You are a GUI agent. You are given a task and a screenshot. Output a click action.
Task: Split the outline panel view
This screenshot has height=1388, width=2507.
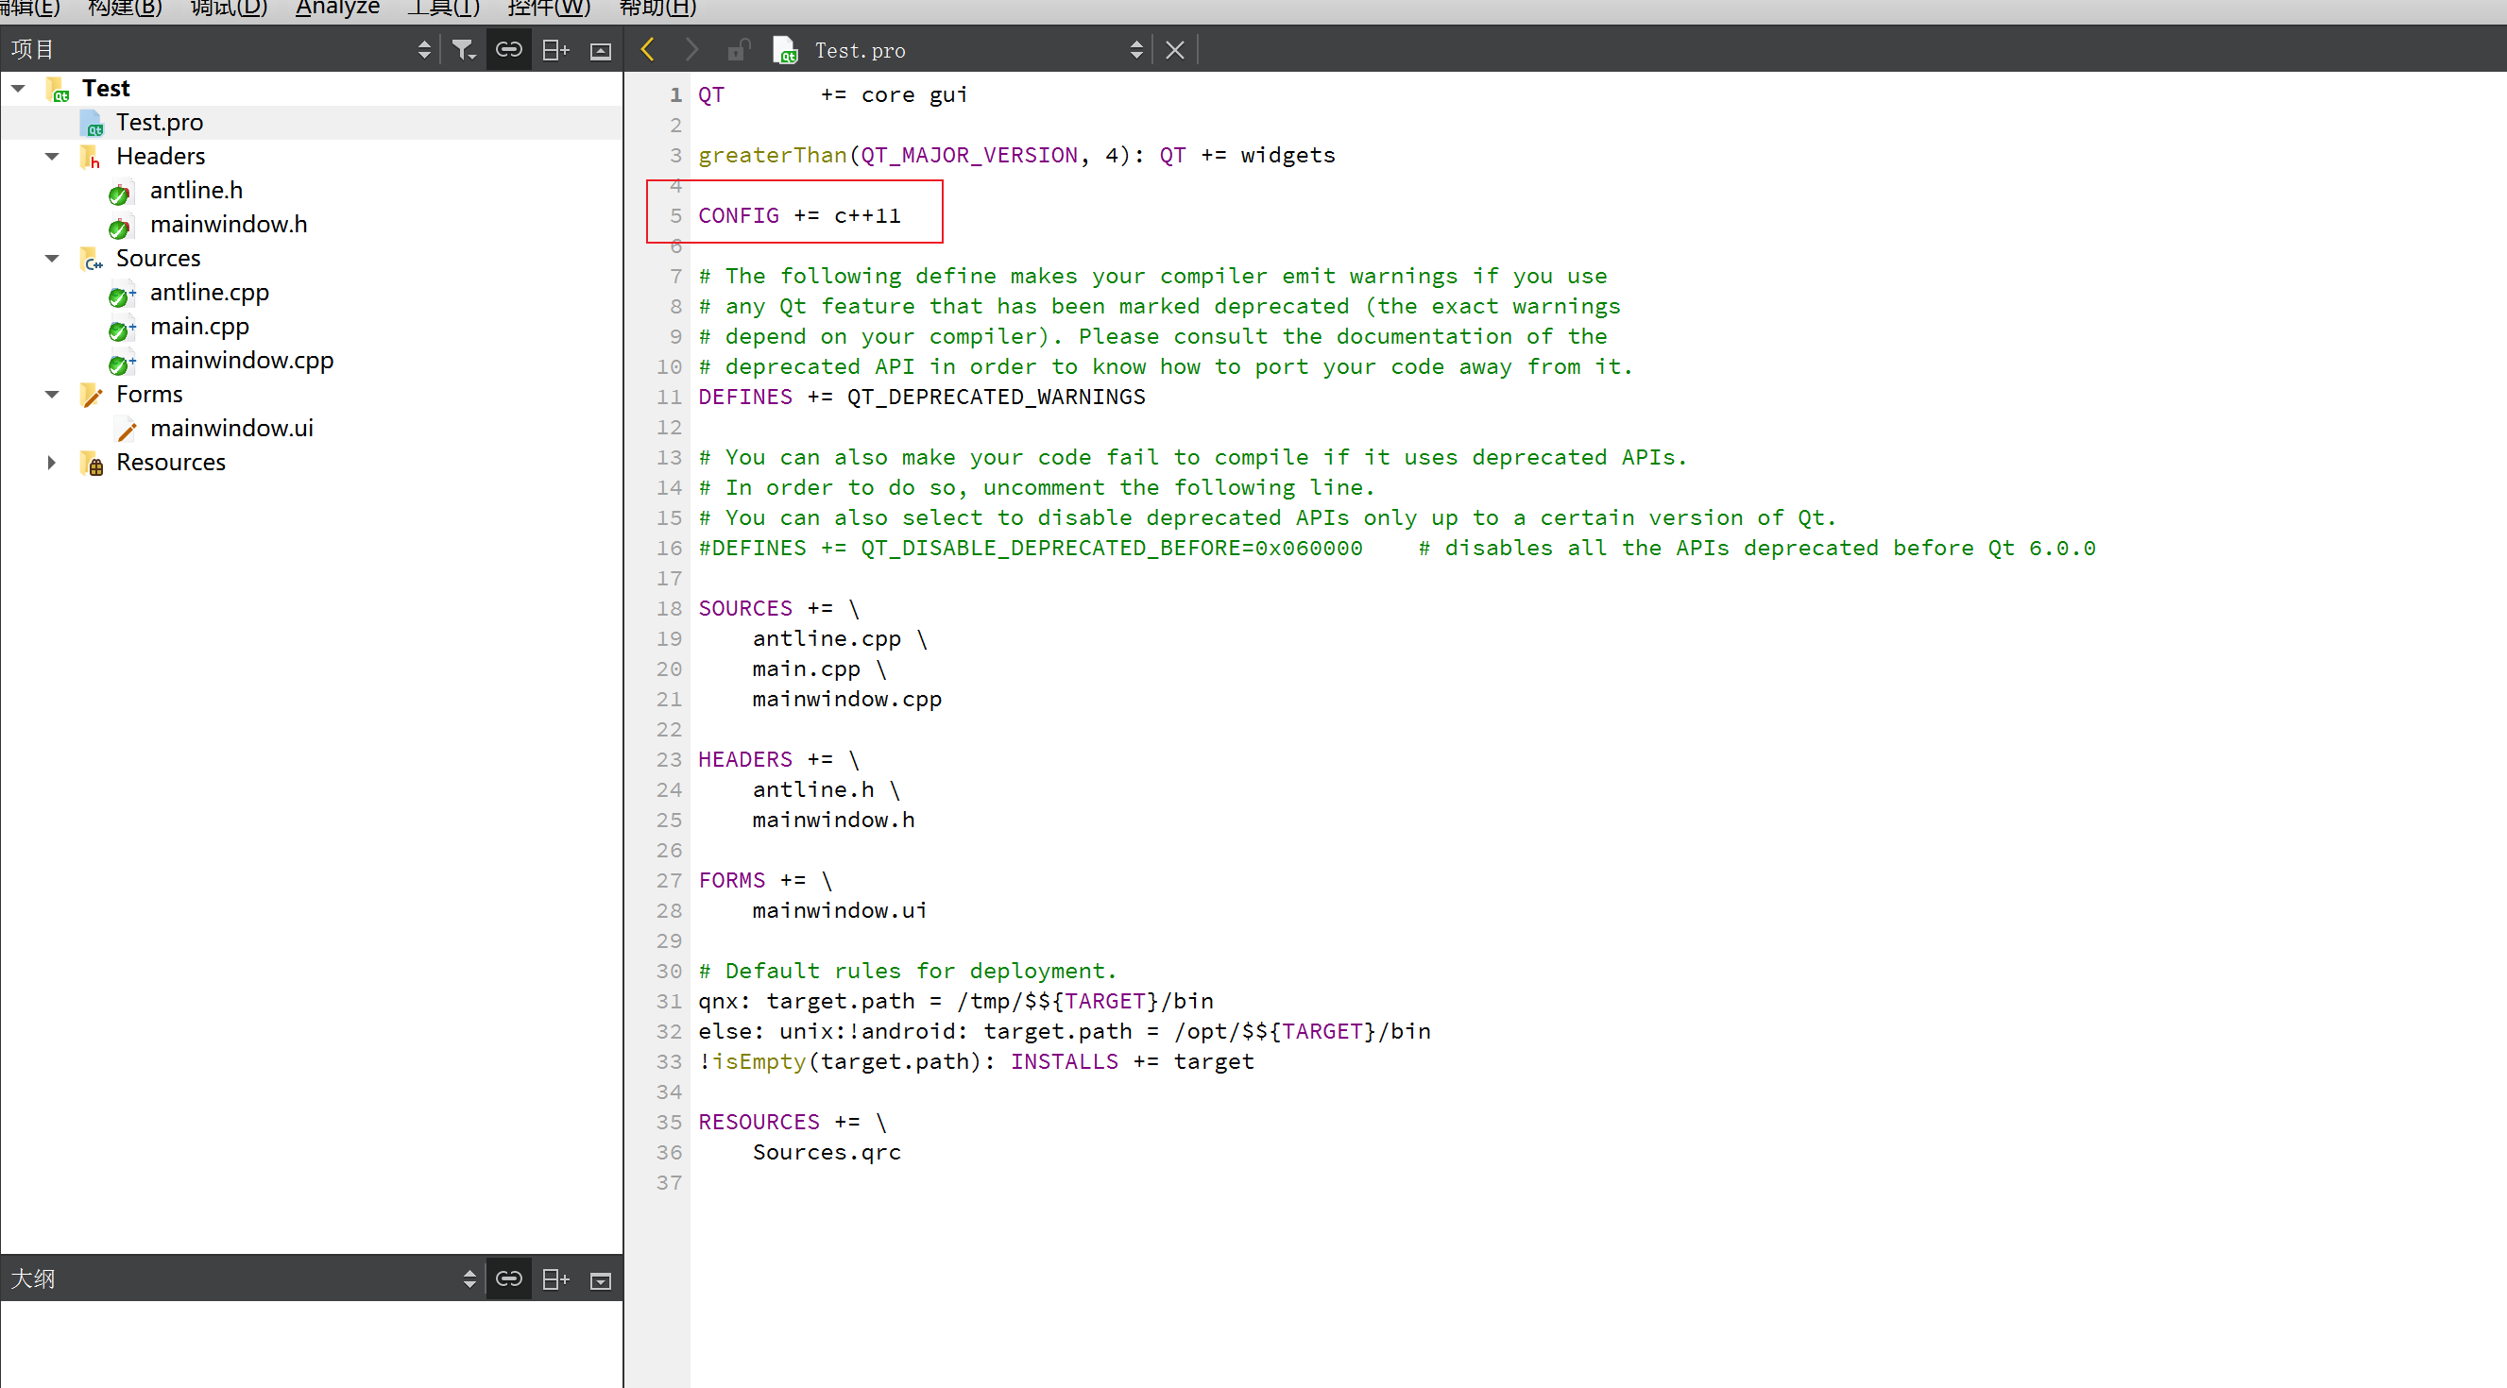coord(554,1278)
